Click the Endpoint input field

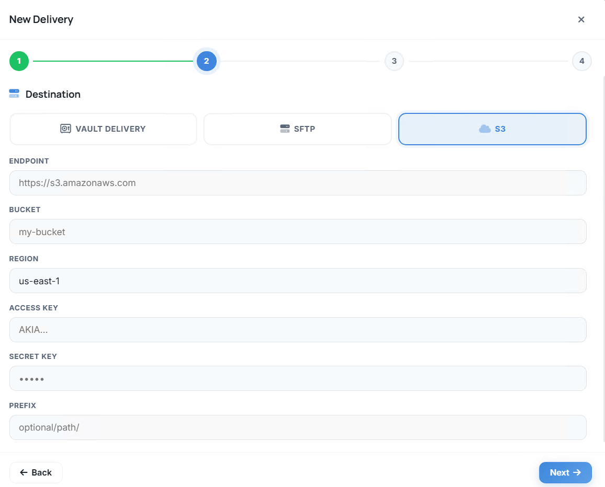point(297,183)
